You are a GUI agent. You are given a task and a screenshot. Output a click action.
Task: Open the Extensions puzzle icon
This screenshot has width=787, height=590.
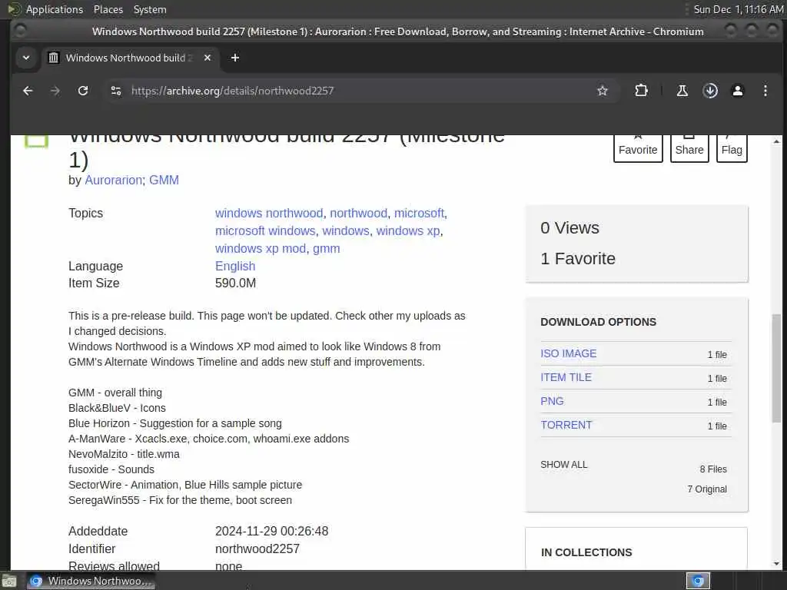coord(641,91)
